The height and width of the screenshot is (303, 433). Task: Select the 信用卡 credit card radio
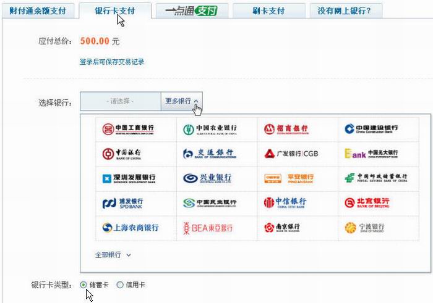pyautogui.click(x=120, y=285)
